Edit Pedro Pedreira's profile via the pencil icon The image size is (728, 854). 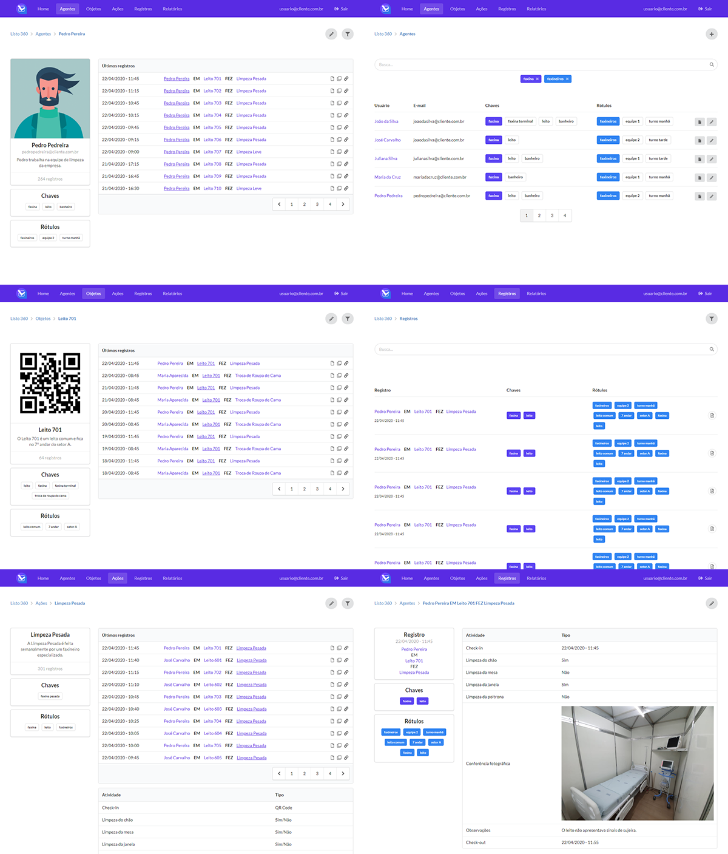point(331,34)
